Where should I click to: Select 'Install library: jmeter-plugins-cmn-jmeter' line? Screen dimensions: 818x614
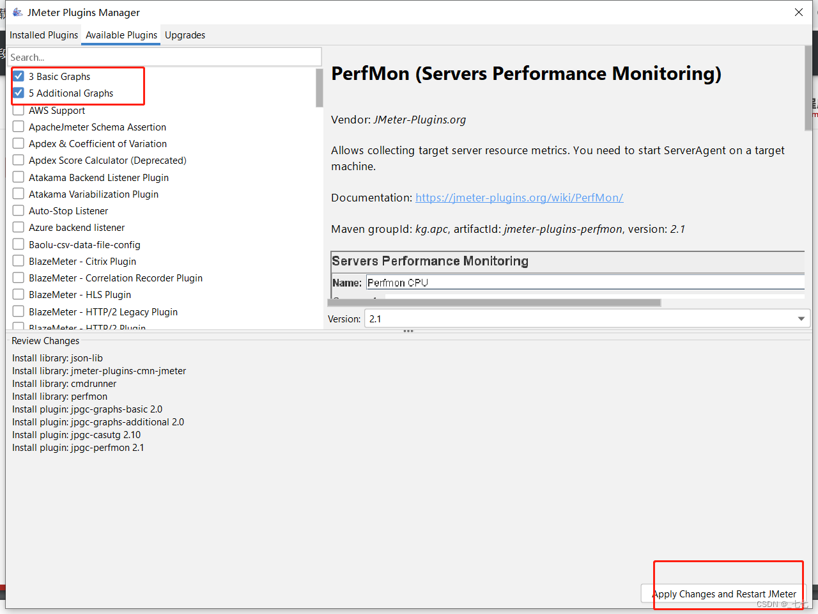(x=99, y=371)
